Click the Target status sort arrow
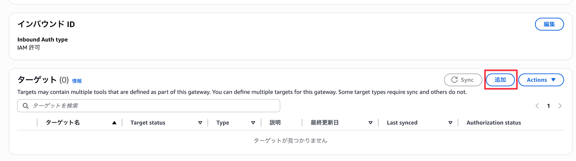Viewport: 576px width, 161px height. coord(200,123)
